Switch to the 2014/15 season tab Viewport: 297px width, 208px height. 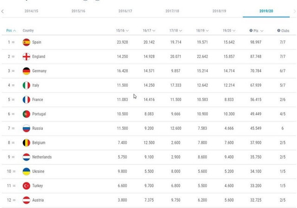click(x=32, y=11)
